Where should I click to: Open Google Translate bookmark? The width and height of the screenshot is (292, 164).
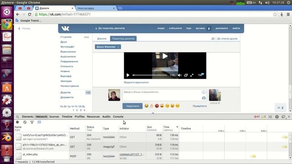28,20
